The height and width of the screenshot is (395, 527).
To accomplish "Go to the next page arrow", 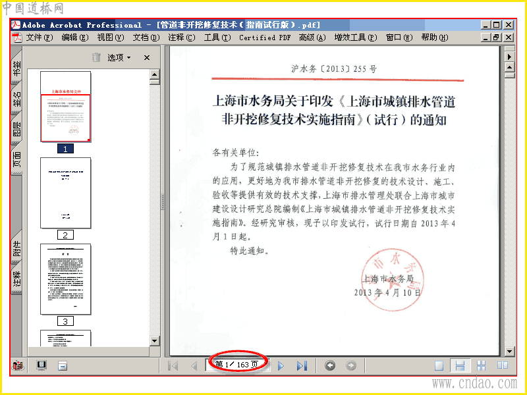I will [281, 366].
